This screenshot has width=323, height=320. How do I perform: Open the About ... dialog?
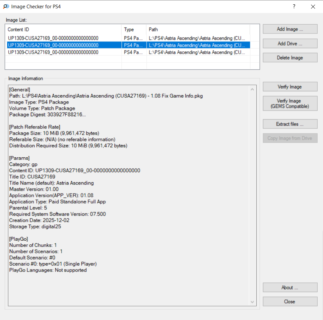[x=290, y=287]
